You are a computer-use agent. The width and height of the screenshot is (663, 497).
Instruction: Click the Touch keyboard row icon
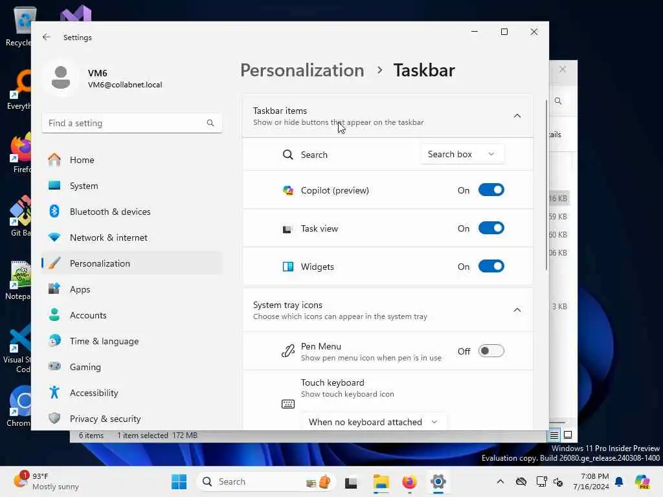click(288, 404)
